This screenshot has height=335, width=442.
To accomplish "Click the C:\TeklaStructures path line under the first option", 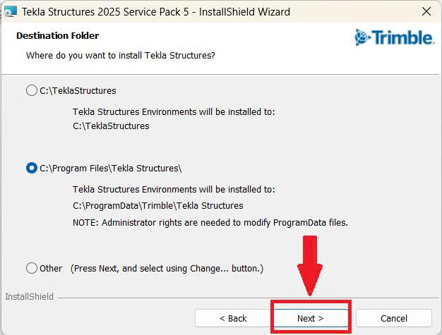I will coord(111,126).
